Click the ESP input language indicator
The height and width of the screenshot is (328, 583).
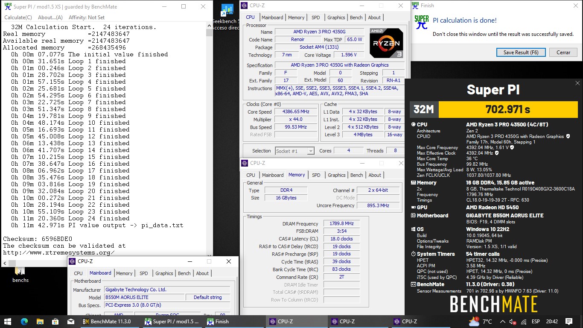click(x=535, y=322)
